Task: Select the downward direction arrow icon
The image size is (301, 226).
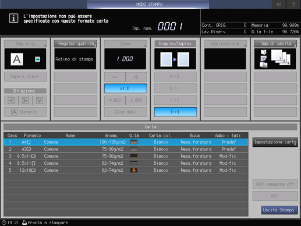Action: (x=40, y=100)
